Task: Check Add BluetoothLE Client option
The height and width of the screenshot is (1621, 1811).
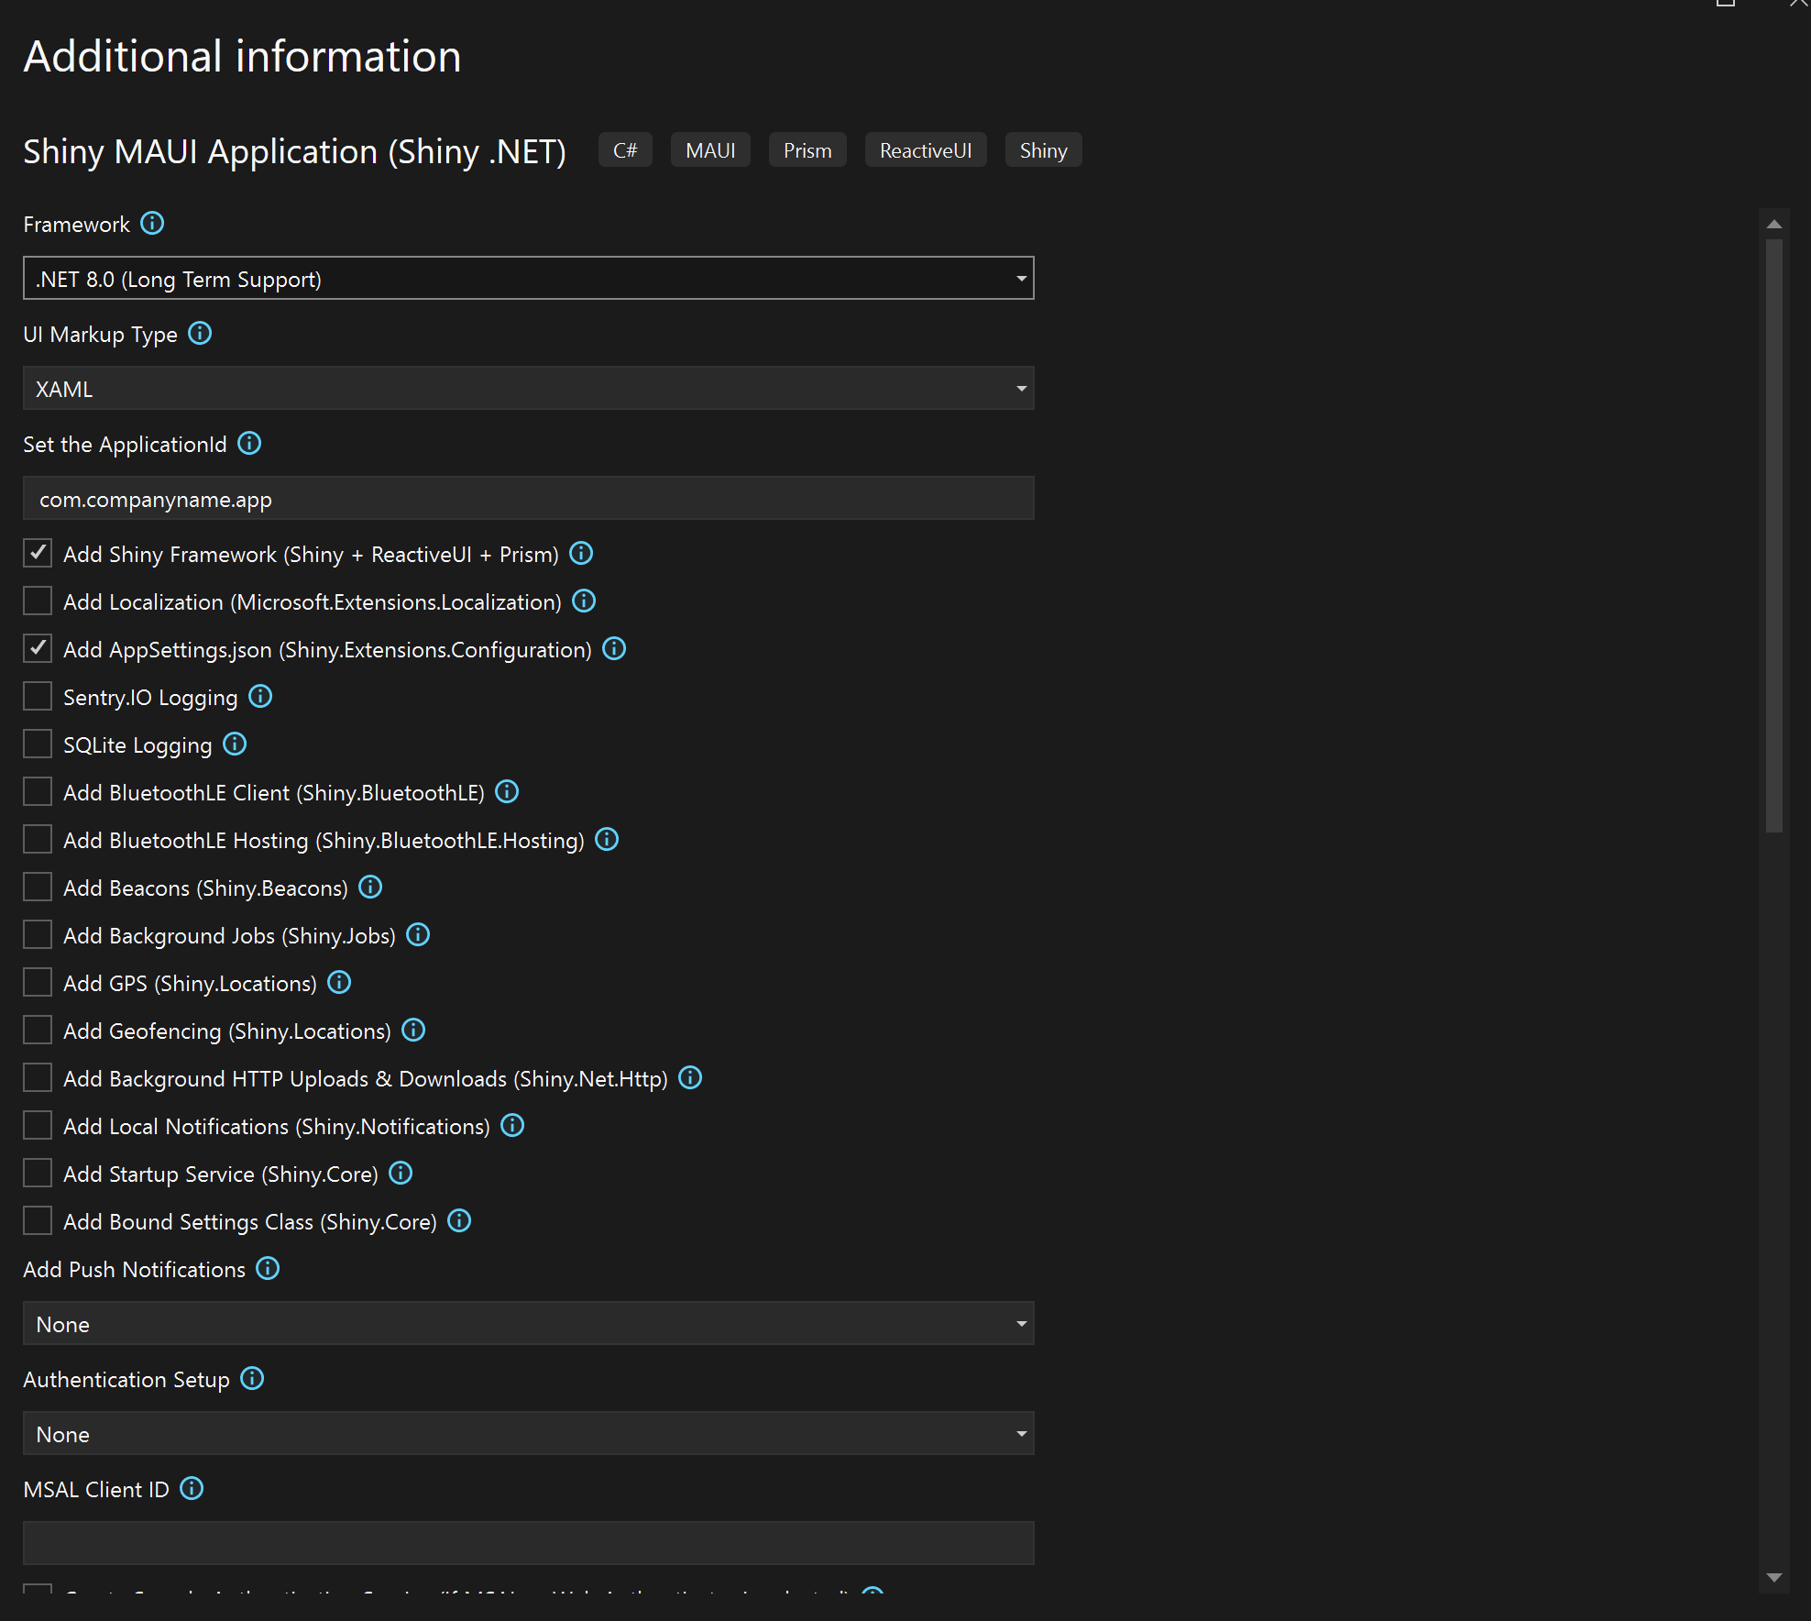Action: (38, 792)
